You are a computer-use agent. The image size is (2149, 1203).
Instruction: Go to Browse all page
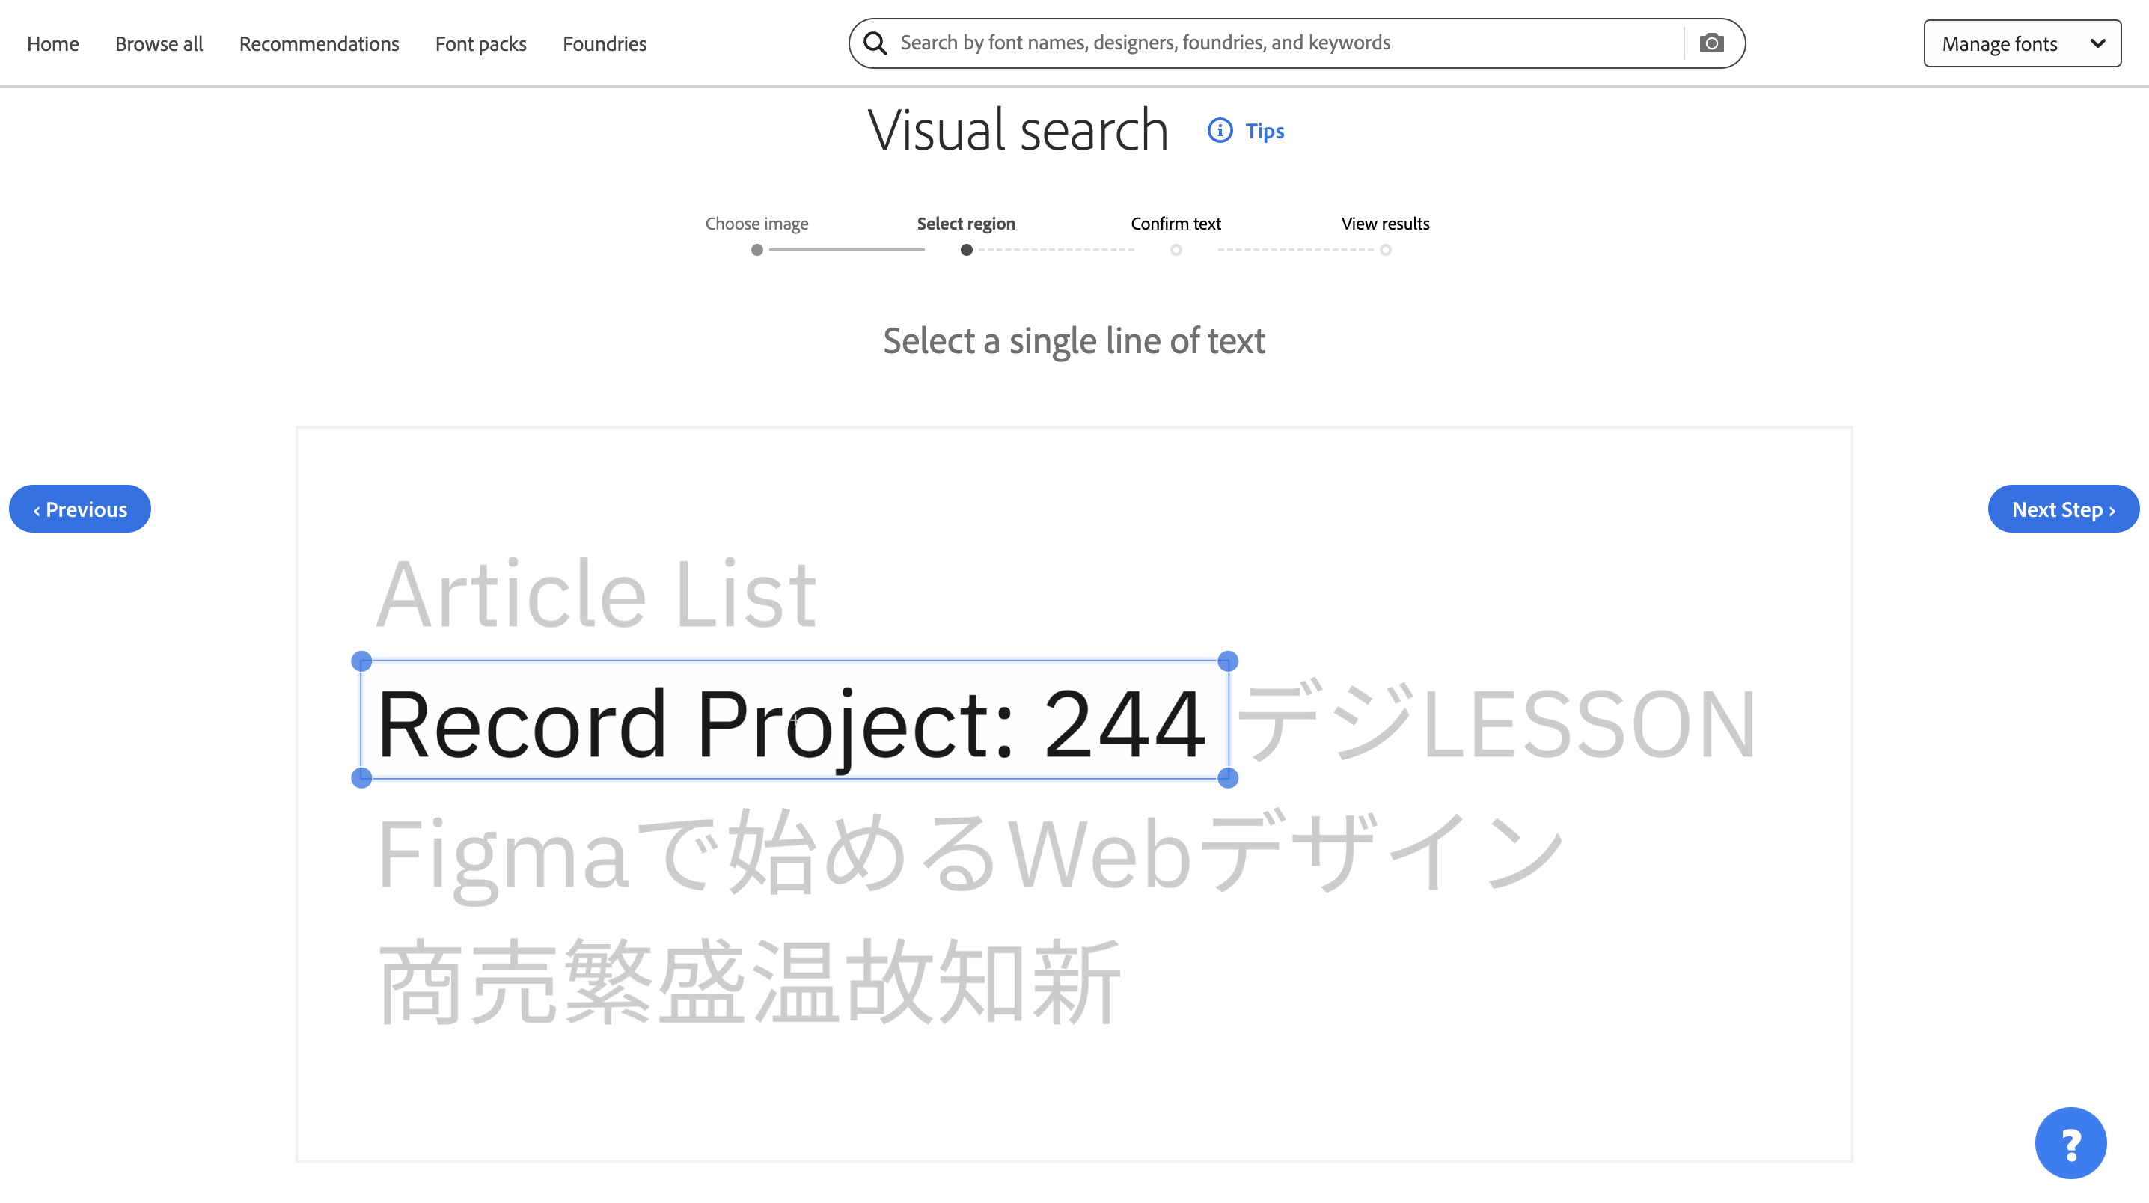pyautogui.click(x=159, y=43)
